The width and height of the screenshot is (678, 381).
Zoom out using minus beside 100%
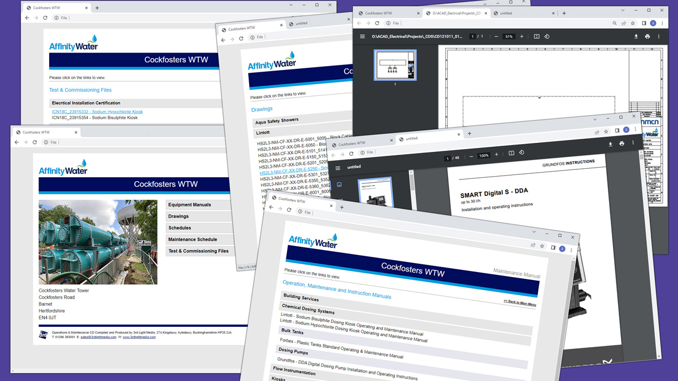[471, 156]
